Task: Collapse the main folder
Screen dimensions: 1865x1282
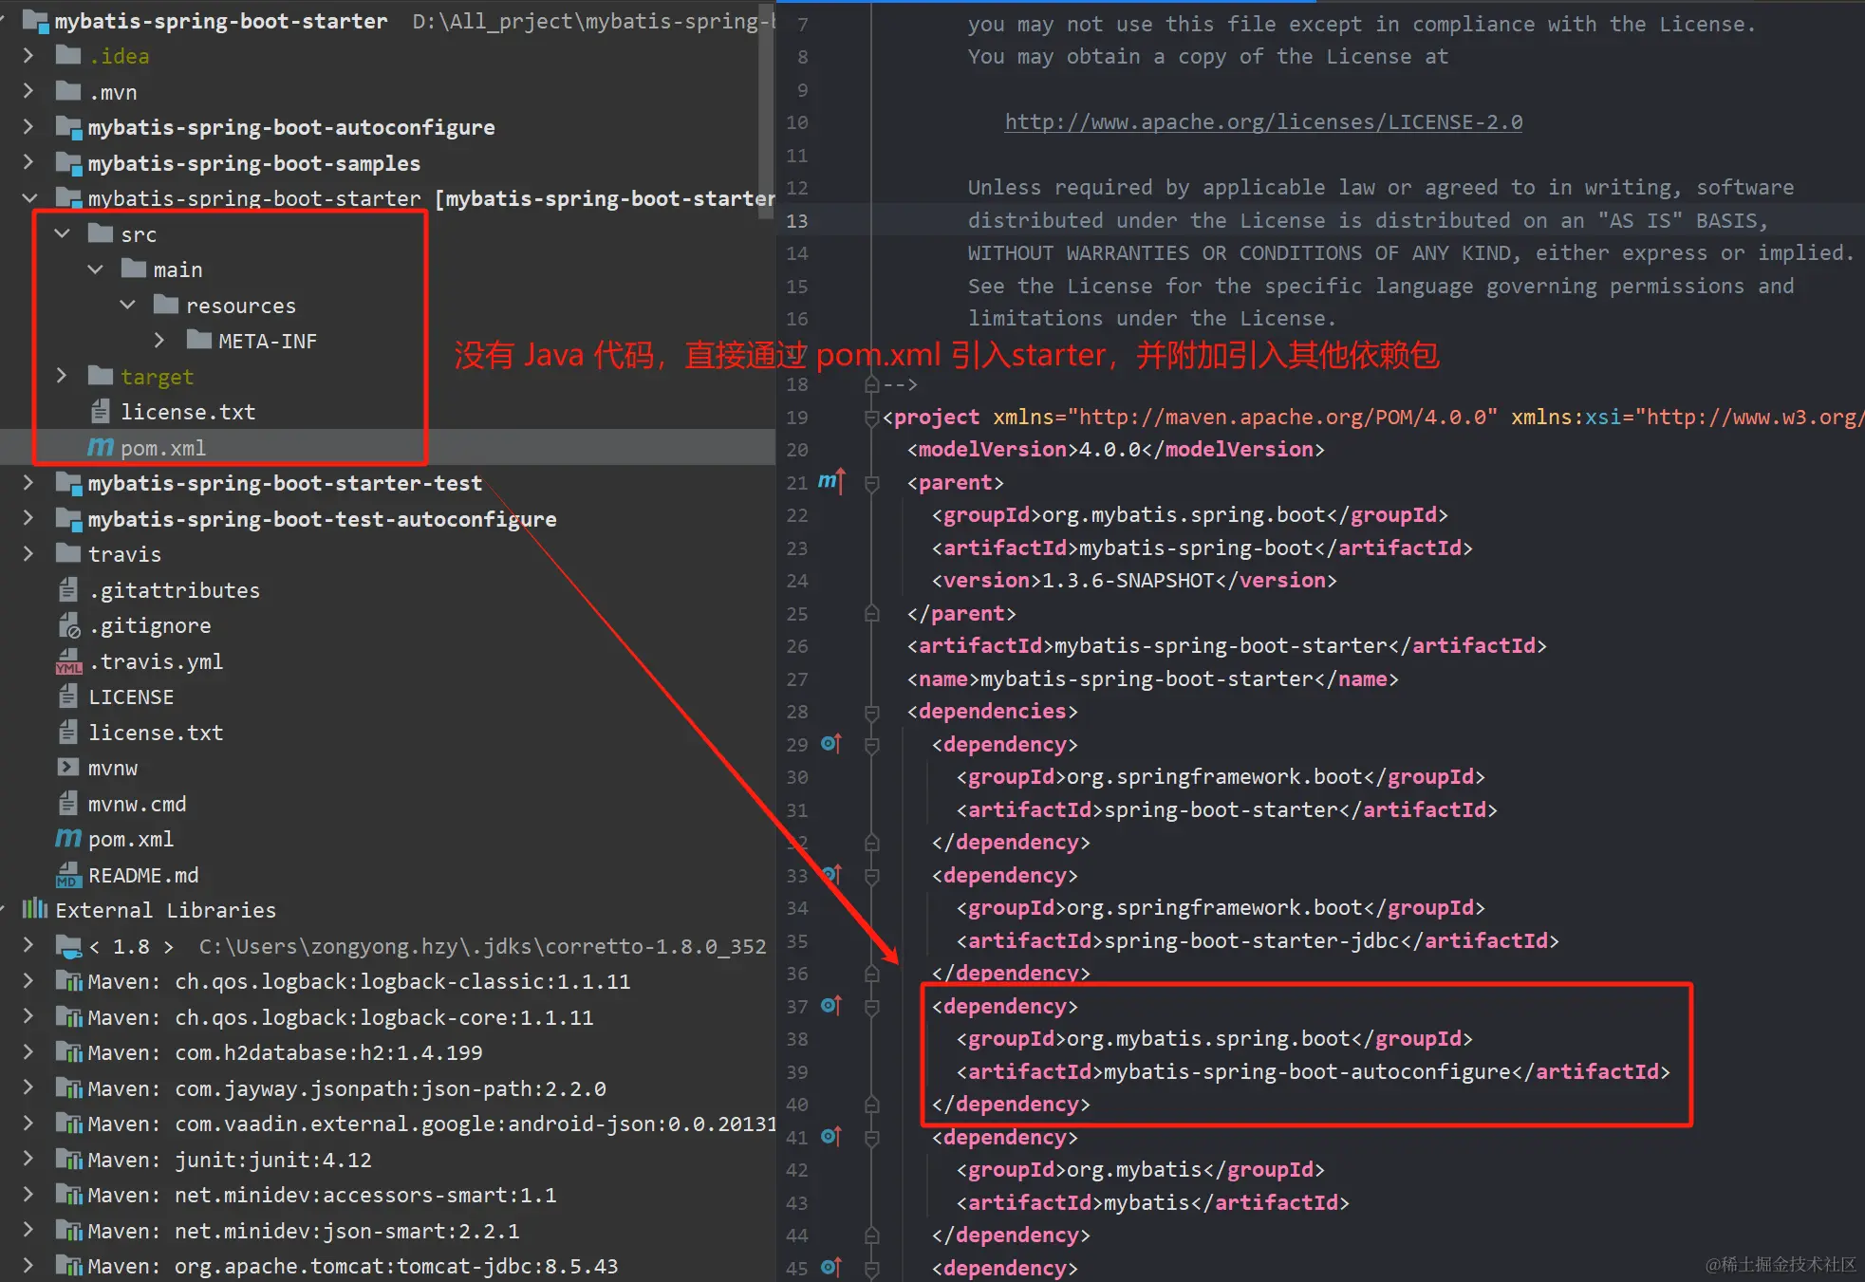Action: pos(95,269)
